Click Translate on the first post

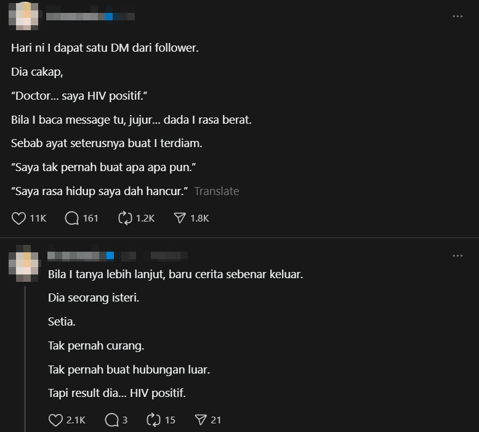[217, 191]
